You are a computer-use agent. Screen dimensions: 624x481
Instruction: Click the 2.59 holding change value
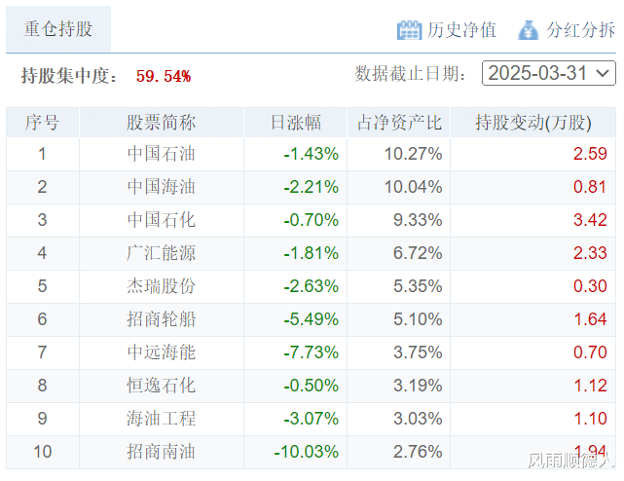click(x=590, y=154)
